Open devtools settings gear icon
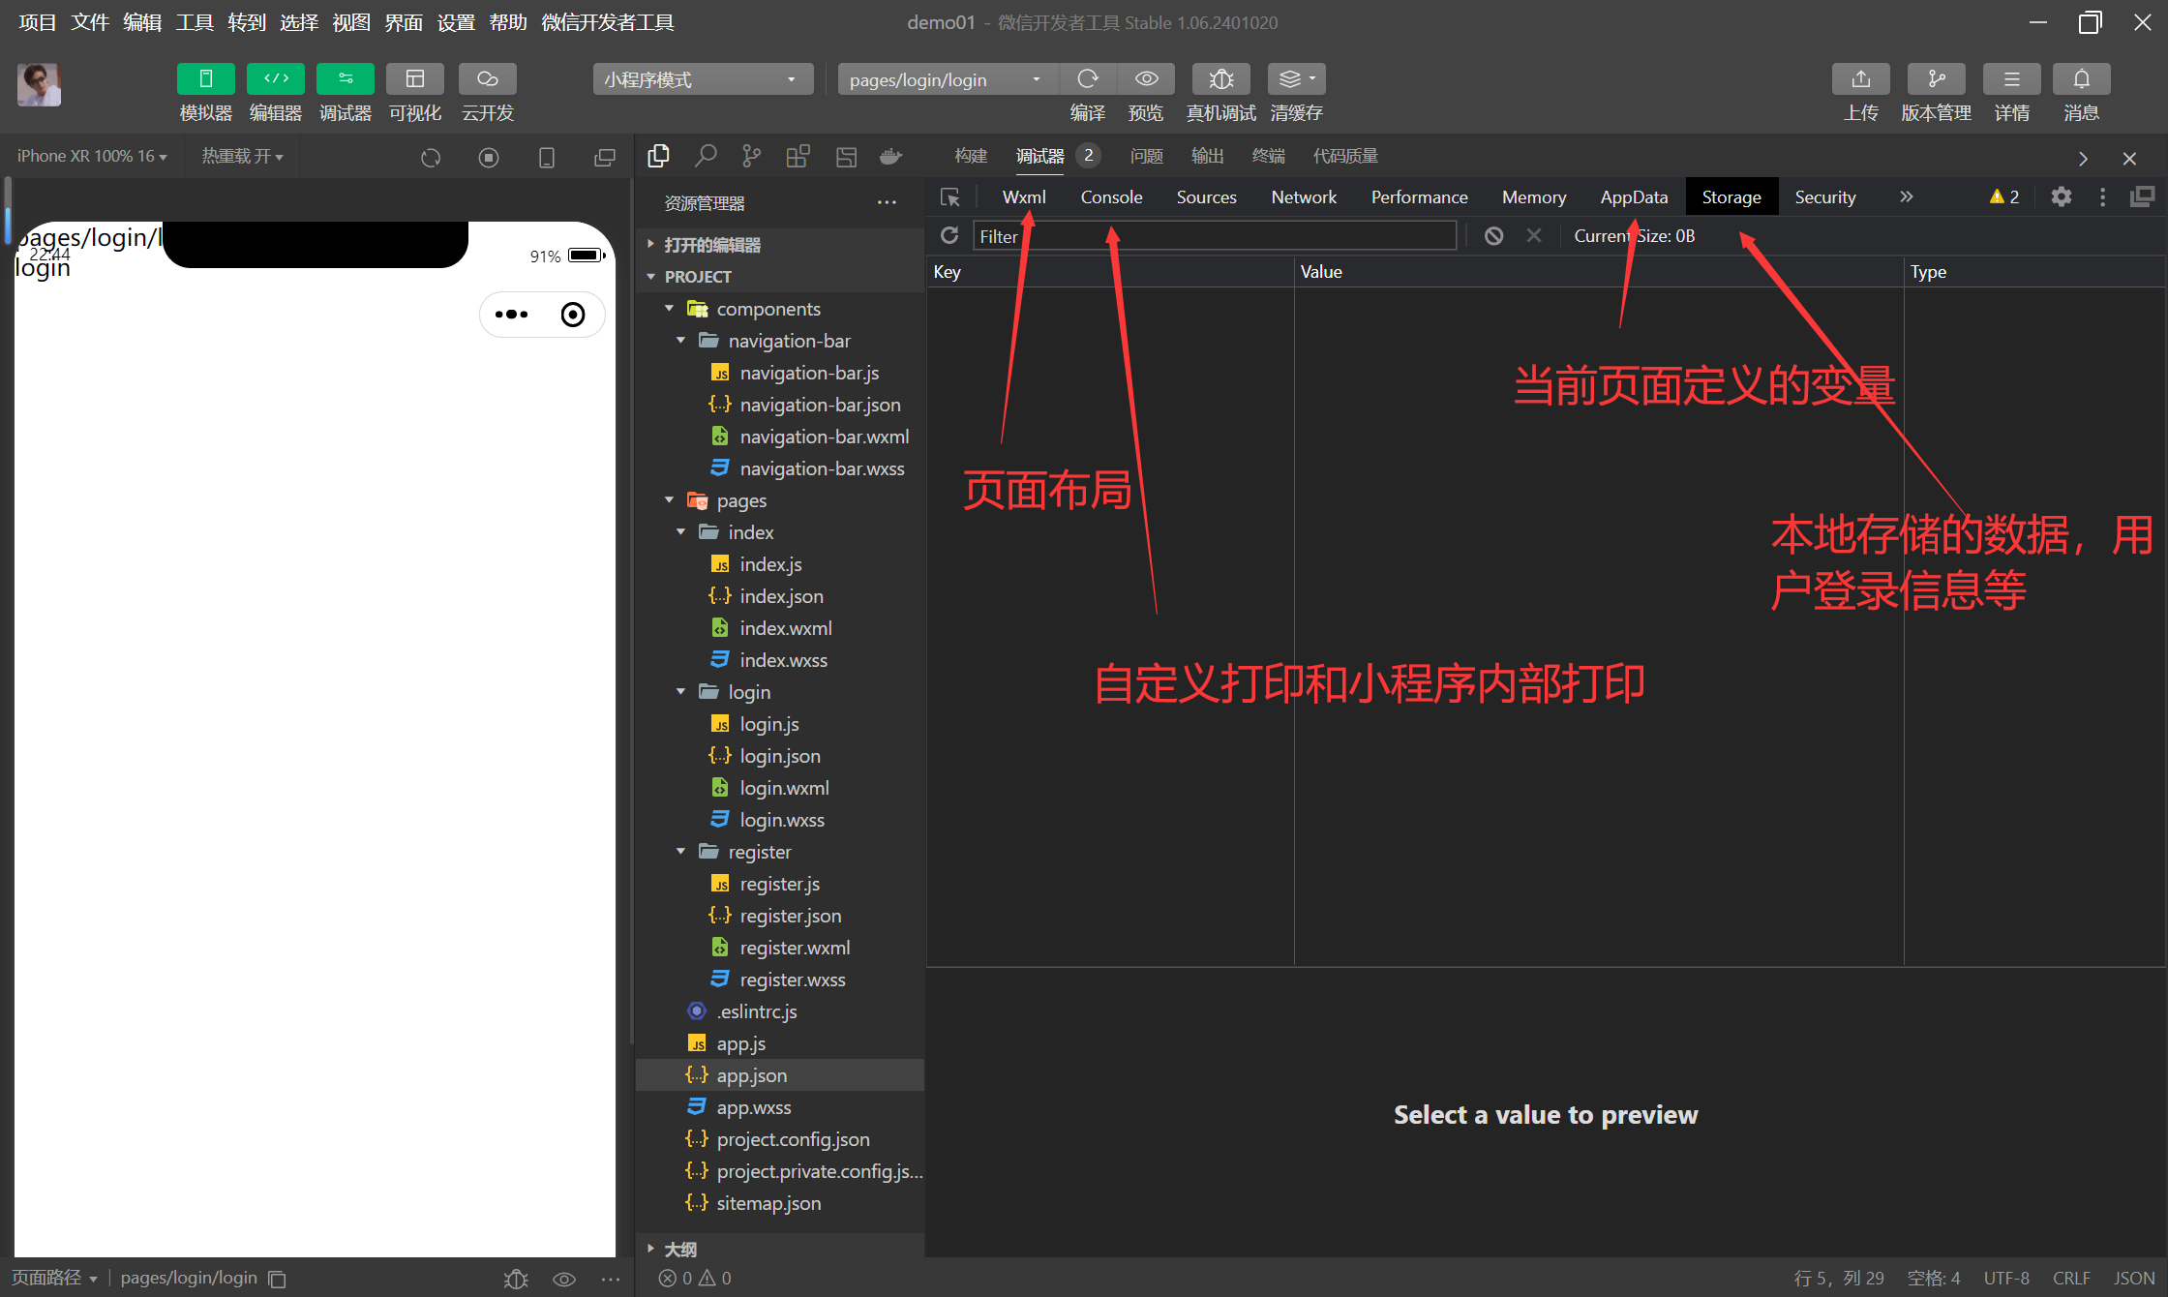This screenshot has height=1297, width=2168. [2061, 197]
